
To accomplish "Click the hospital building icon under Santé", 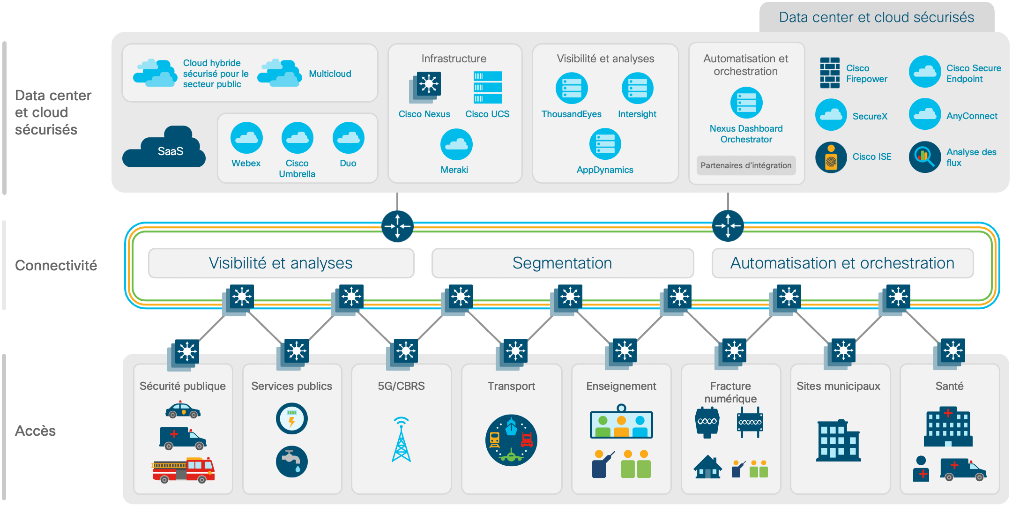I will point(948,427).
